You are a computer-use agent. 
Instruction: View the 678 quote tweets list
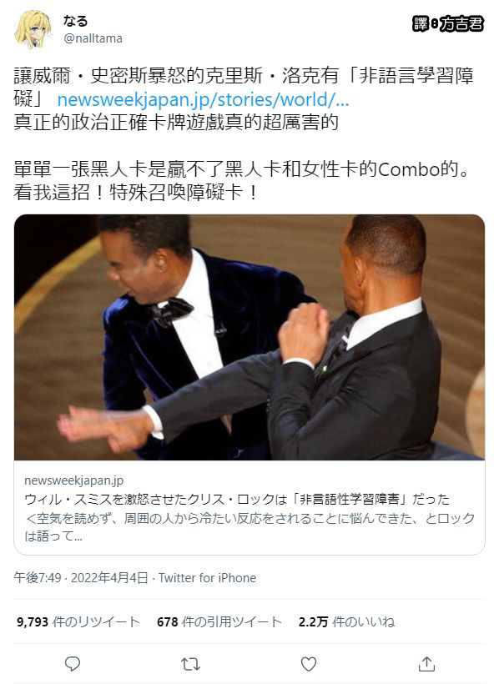[x=219, y=621]
